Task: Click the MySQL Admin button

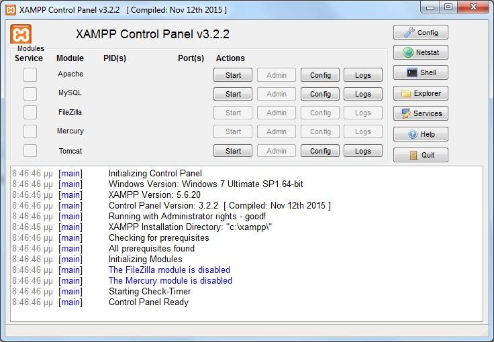Action: coord(277,94)
